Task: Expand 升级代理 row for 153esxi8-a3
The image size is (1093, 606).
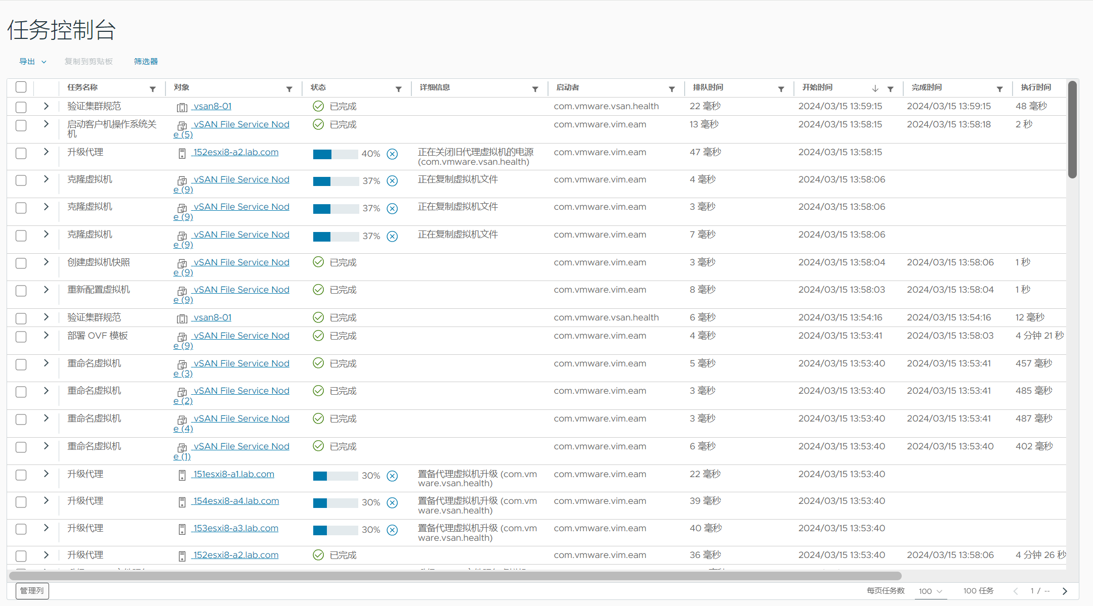Action: [x=46, y=528]
